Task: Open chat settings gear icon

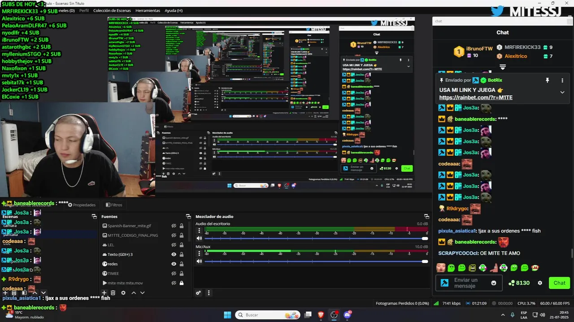Action: (540, 283)
